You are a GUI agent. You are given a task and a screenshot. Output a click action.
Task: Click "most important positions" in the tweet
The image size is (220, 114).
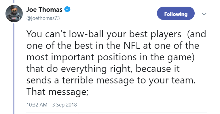tap(81, 57)
